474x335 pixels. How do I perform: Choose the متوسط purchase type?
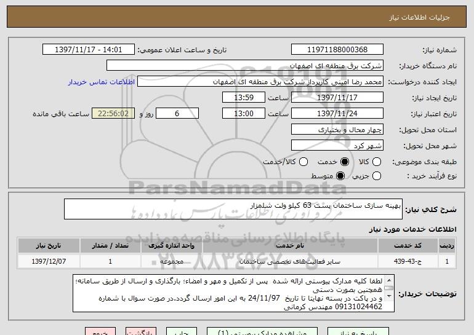click(340, 176)
